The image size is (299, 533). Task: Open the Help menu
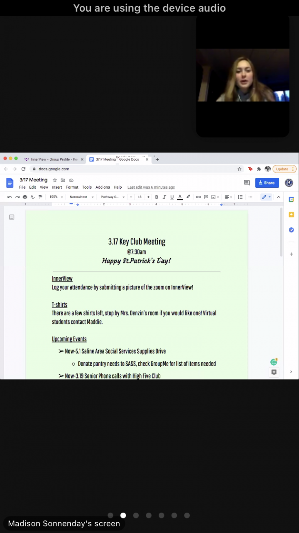pos(118,187)
